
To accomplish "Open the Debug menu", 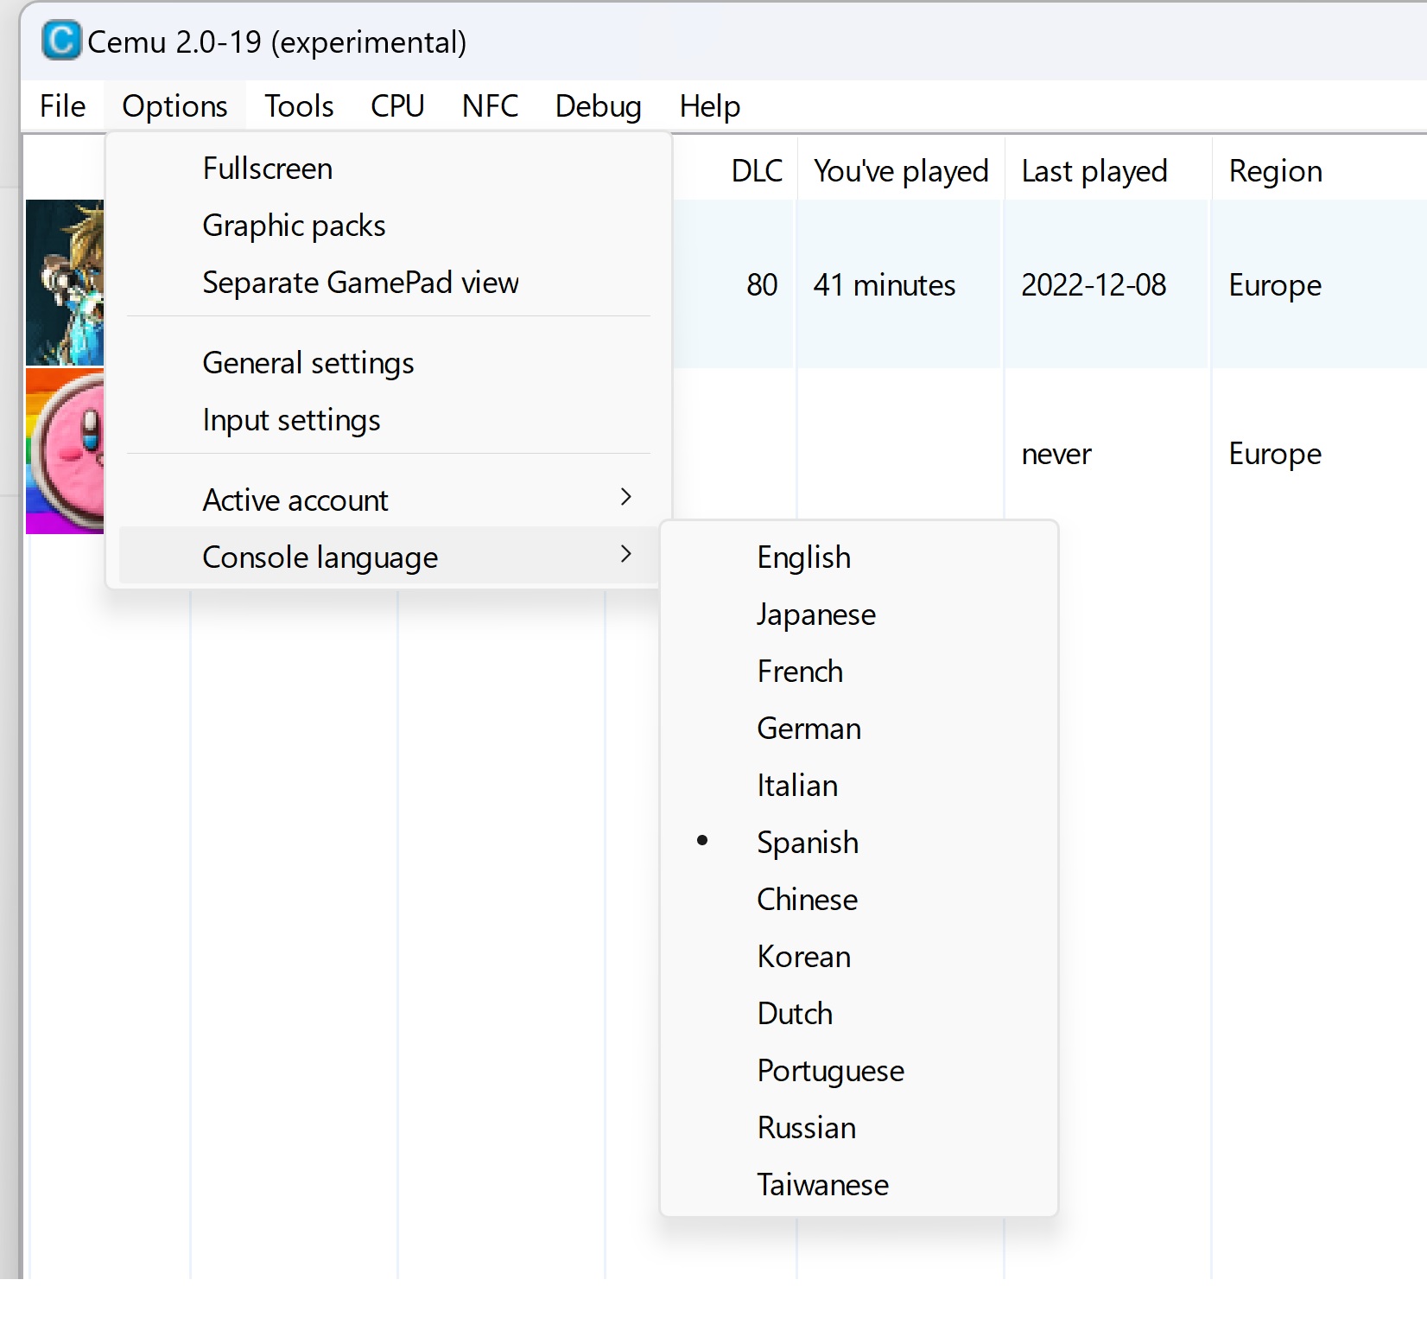I will pos(598,105).
